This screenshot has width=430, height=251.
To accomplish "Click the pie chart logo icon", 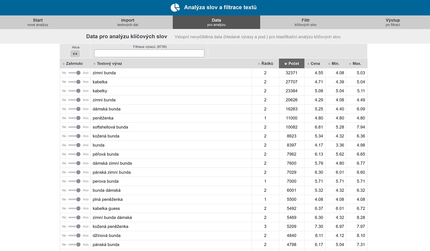I will [x=175, y=7].
